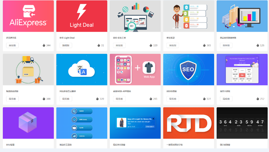The height and width of the screenshot is (152, 269).
Task: Click the flame icon beside count 31
Action: tap(99, 45)
